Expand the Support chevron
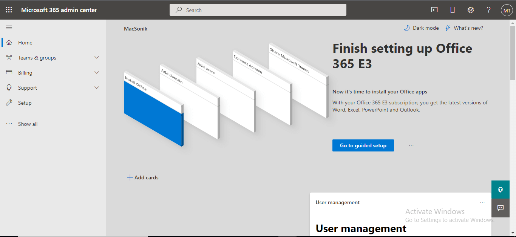This screenshot has height=237, width=516. pos(97,87)
